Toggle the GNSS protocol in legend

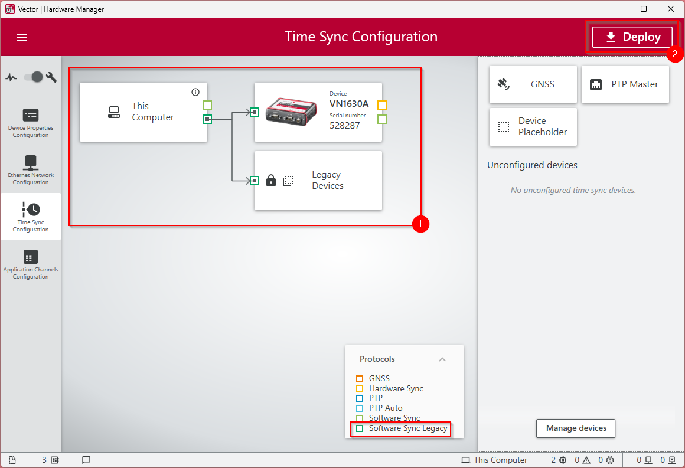[360, 378]
